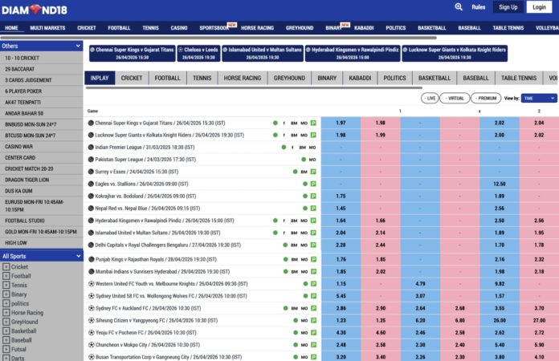This screenshot has height=361, width=559.
Task: Click BM icon in Hyderabad Kingsmen v Rawalpindi row
Action: (x=294, y=221)
